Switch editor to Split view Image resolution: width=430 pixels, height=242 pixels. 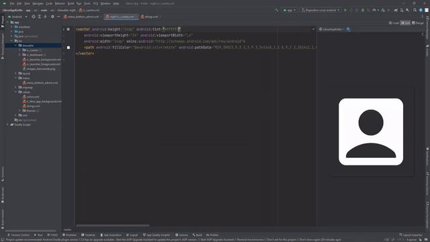tap(405, 23)
